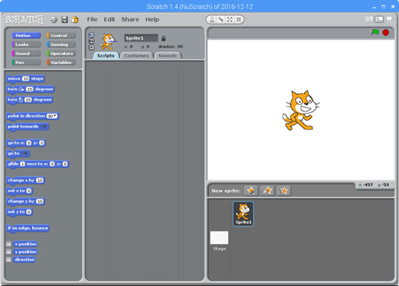Switch to the Scripts tab
Screen dimensions: 399x286
(x=106, y=56)
